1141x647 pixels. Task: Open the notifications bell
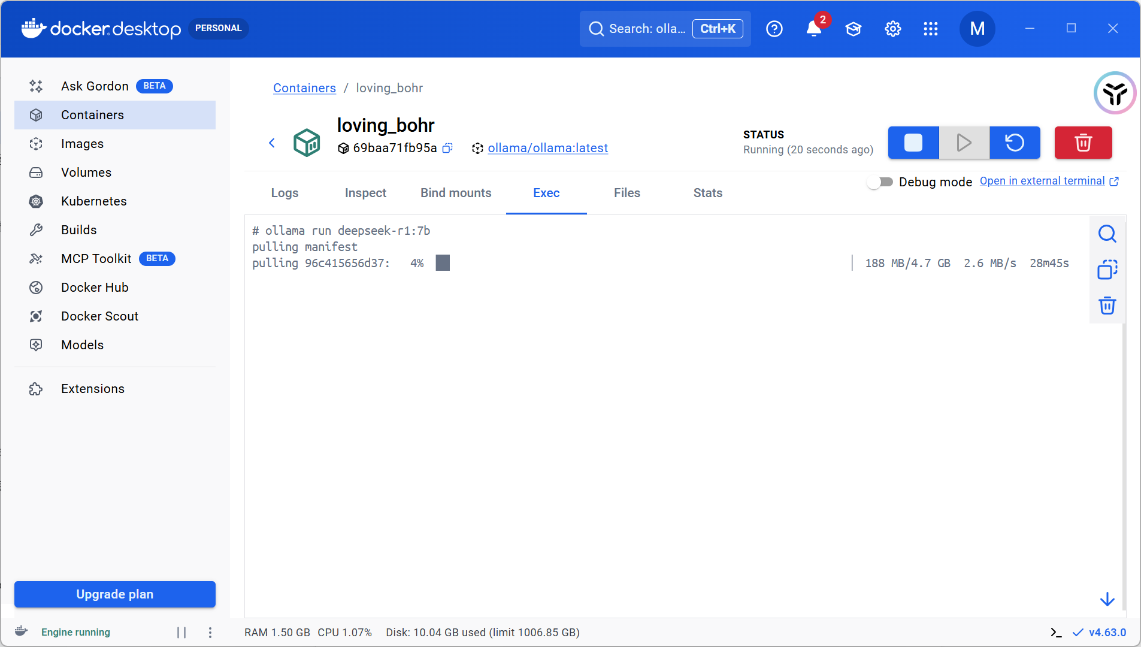813,29
